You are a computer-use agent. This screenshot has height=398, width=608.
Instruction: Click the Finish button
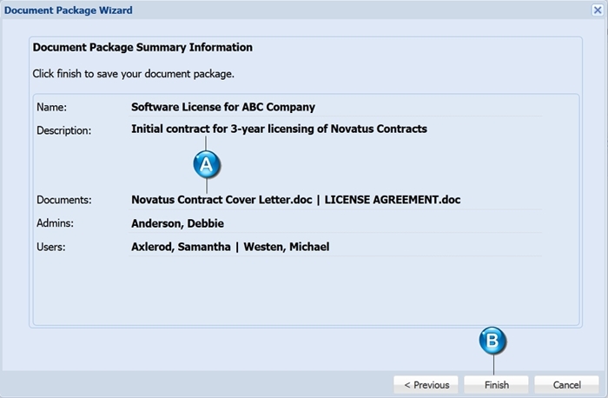pos(496,385)
